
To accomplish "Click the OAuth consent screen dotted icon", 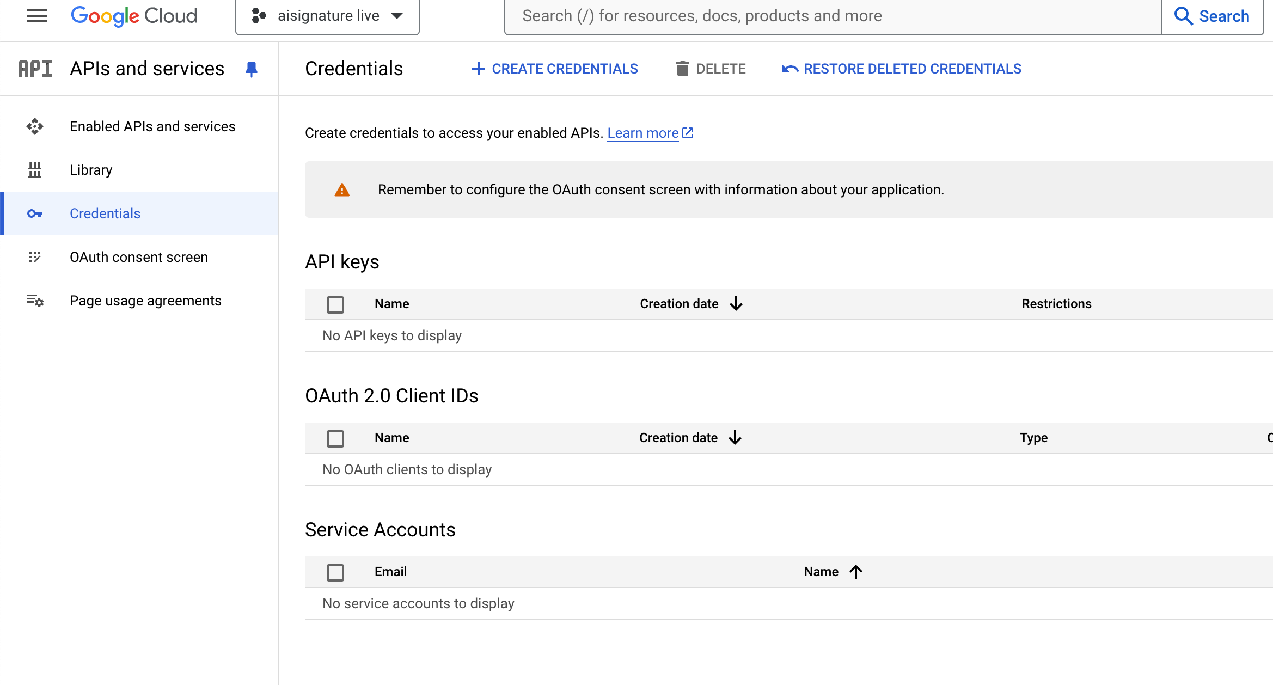I will click(x=35, y=257).
